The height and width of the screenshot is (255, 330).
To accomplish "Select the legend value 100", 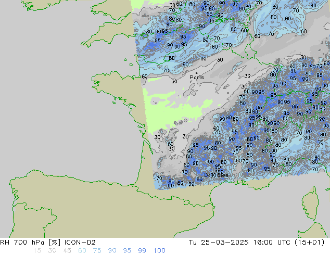I will (159, 251).
